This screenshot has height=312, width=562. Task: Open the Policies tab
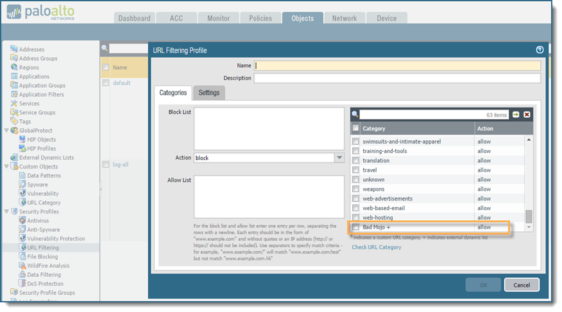(260, 18)
